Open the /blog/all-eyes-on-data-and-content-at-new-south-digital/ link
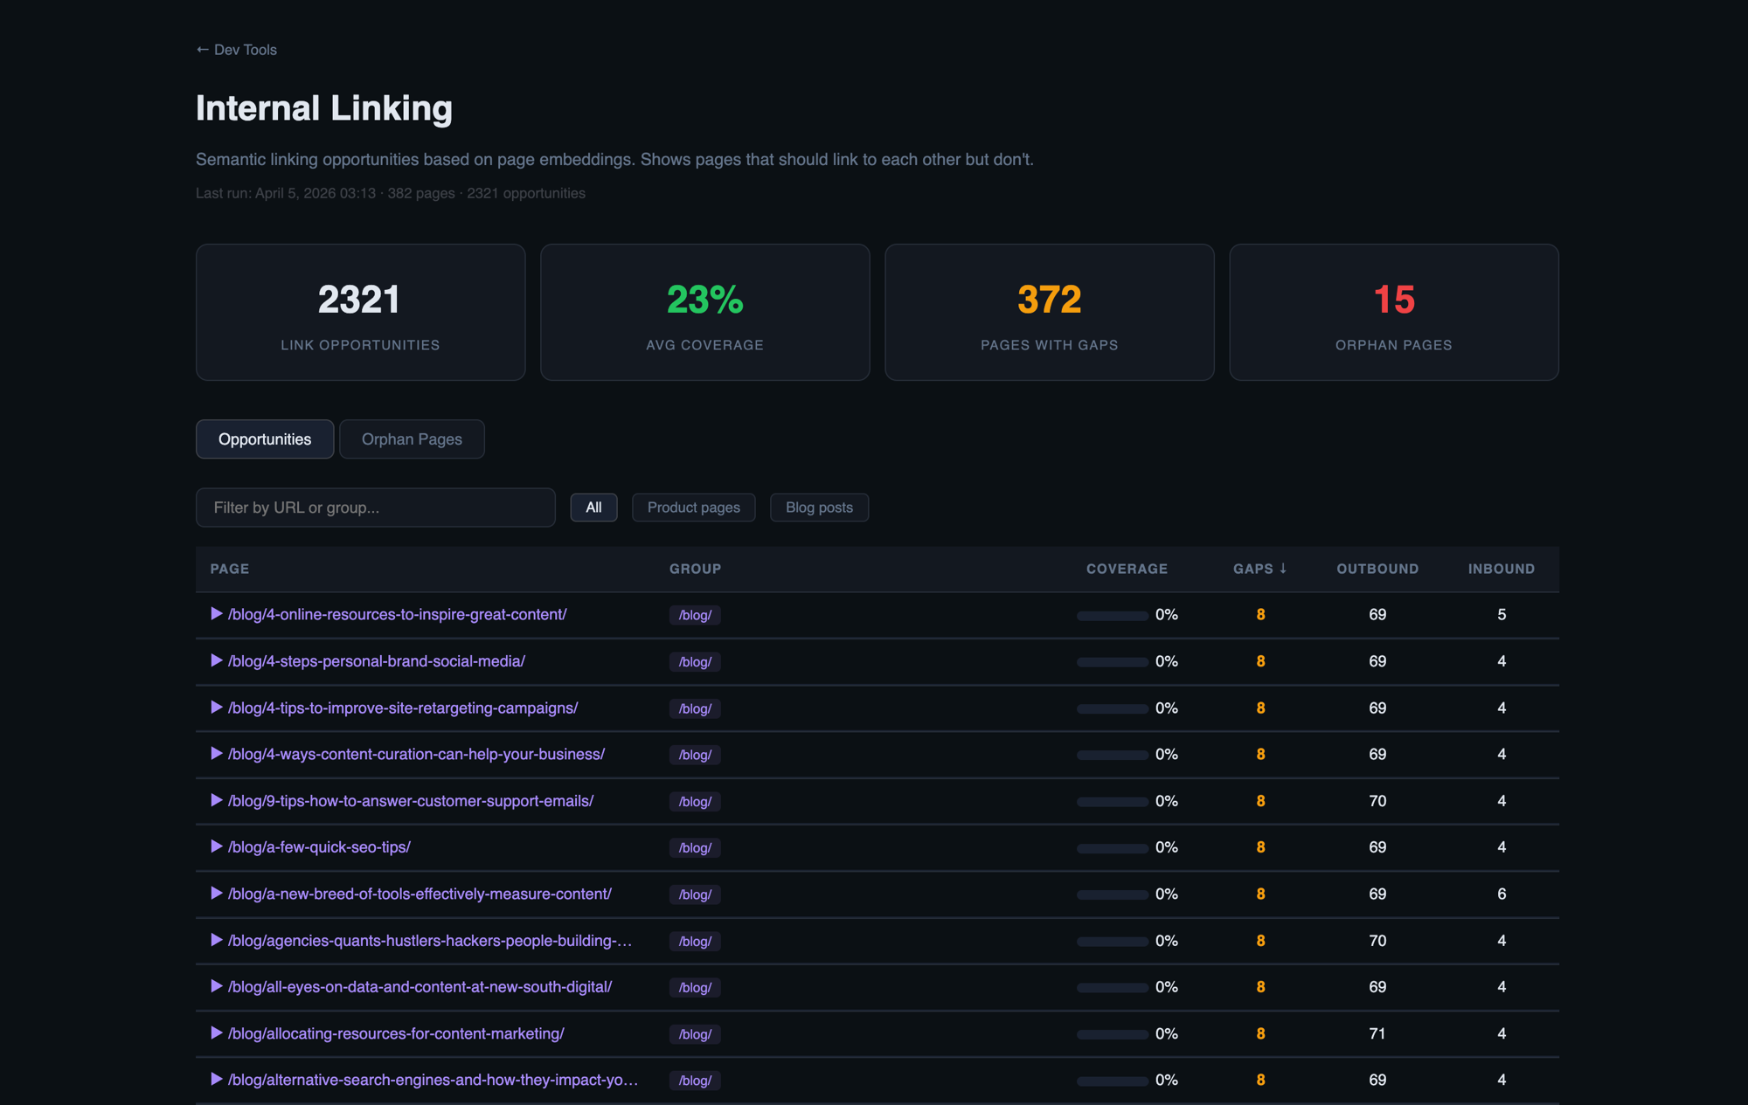Screen dimensions: 1748x1105 420,986
